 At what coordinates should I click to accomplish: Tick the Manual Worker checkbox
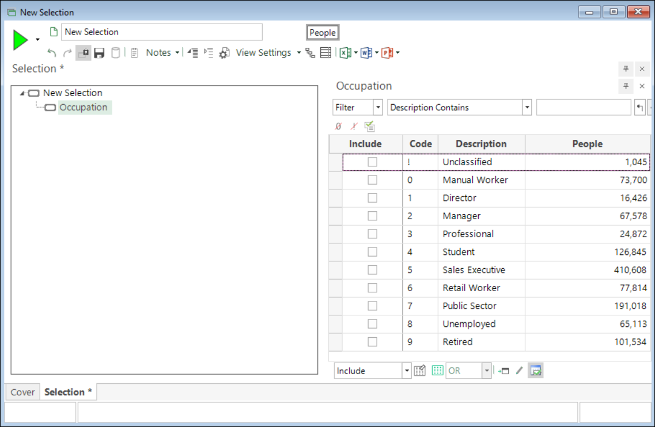372,180
